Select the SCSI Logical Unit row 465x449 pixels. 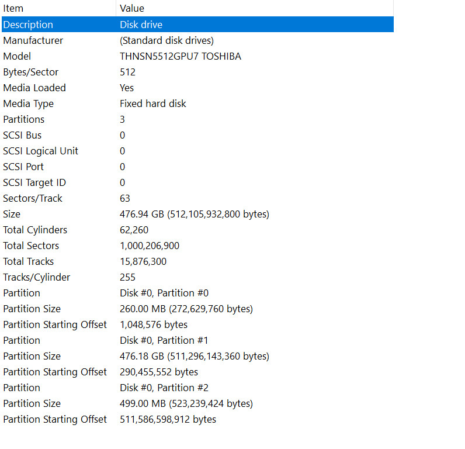tap(197, 151)
